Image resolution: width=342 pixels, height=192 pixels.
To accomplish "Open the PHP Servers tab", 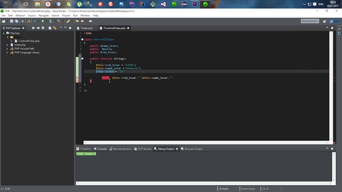I will (143, 149).
